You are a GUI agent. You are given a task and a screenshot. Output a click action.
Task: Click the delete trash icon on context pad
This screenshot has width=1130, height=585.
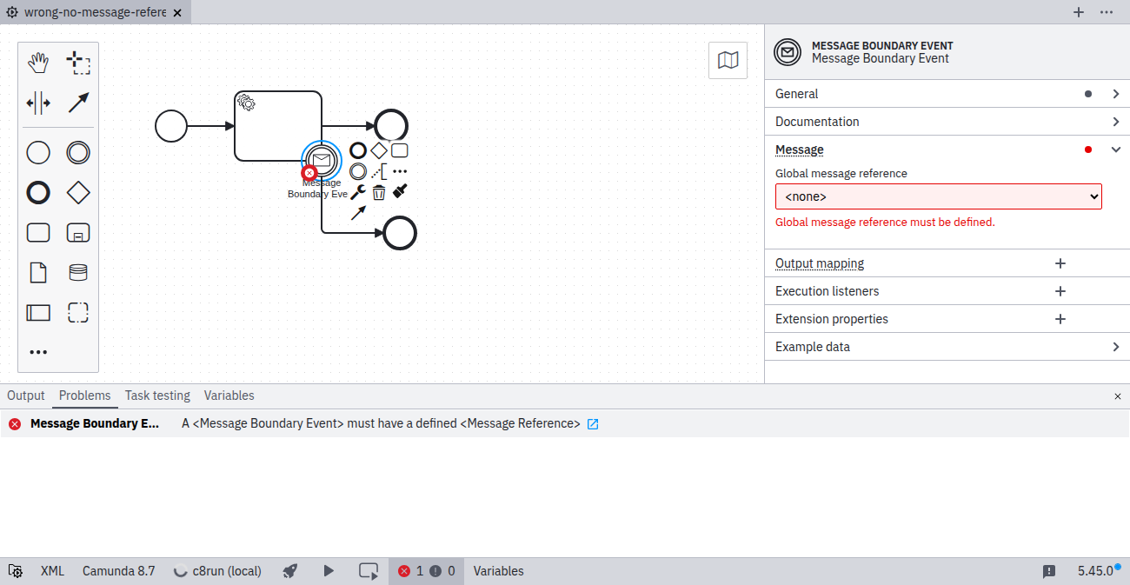tap(379, 192)
